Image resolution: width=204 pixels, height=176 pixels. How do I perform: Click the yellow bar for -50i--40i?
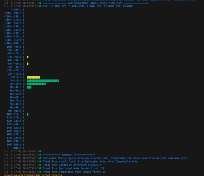[x=28, y=64]
